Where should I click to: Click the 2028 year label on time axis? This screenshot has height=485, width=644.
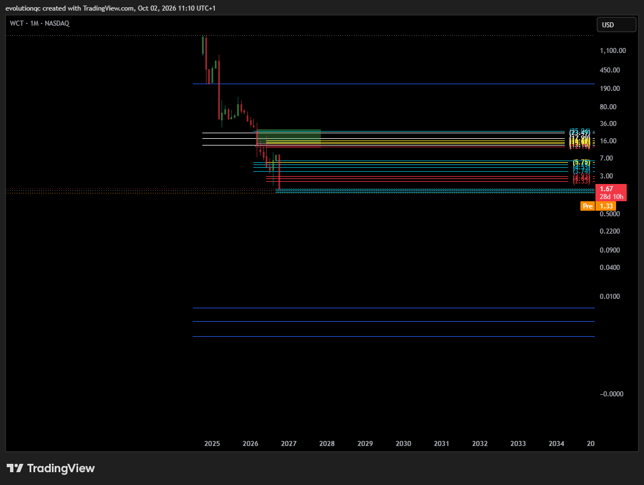click(327, 444)
